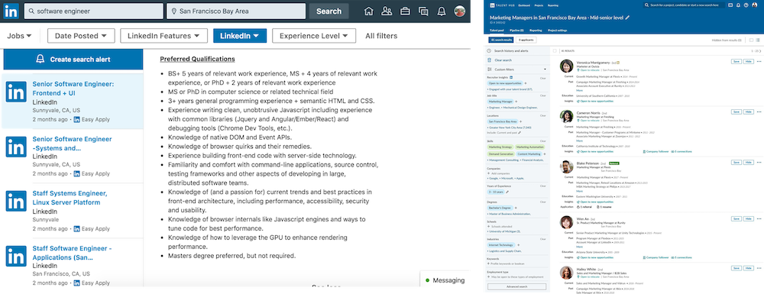Go to next results page arrow
Viewport: 764px width, 294px height.
coord(760,50)
